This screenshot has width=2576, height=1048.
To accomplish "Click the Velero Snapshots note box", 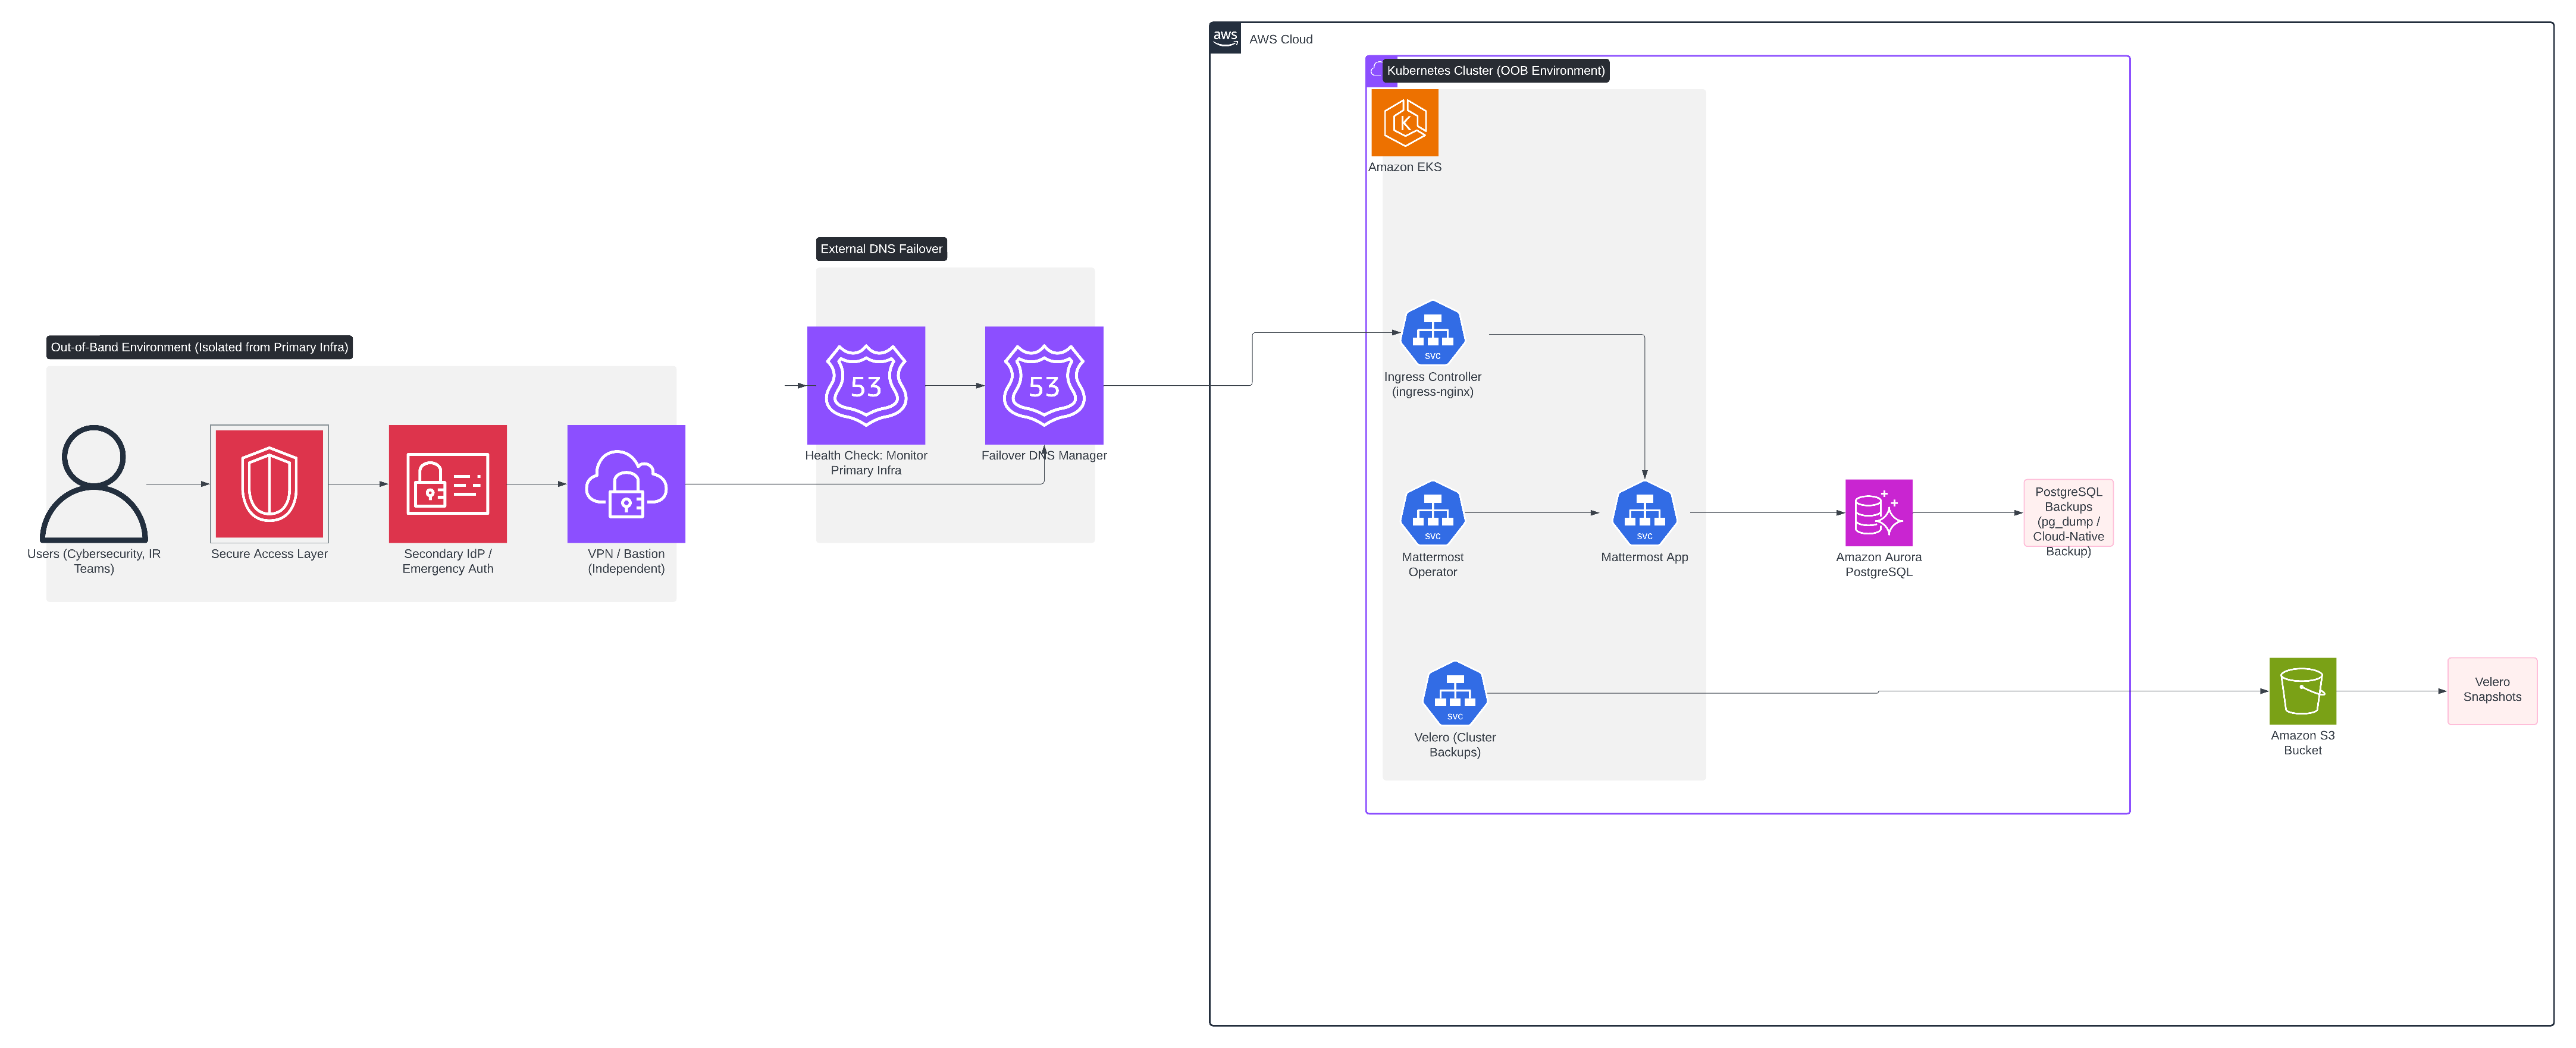I will [x=2492, y=690].
